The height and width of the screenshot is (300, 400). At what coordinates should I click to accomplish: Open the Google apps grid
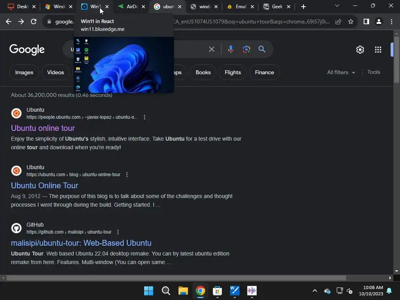click(x=378, y=50)
